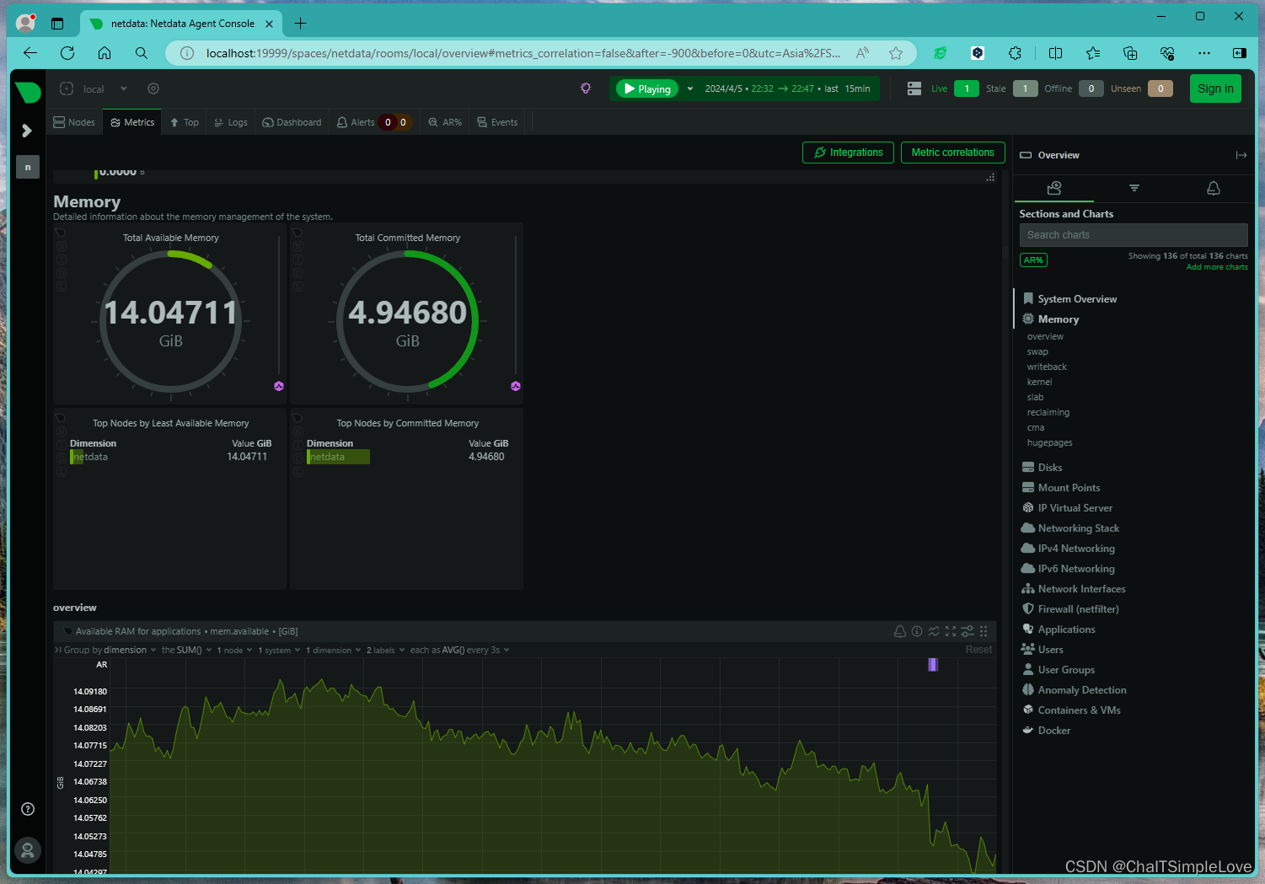Open room settings gear icon next to local

(153, 88)
